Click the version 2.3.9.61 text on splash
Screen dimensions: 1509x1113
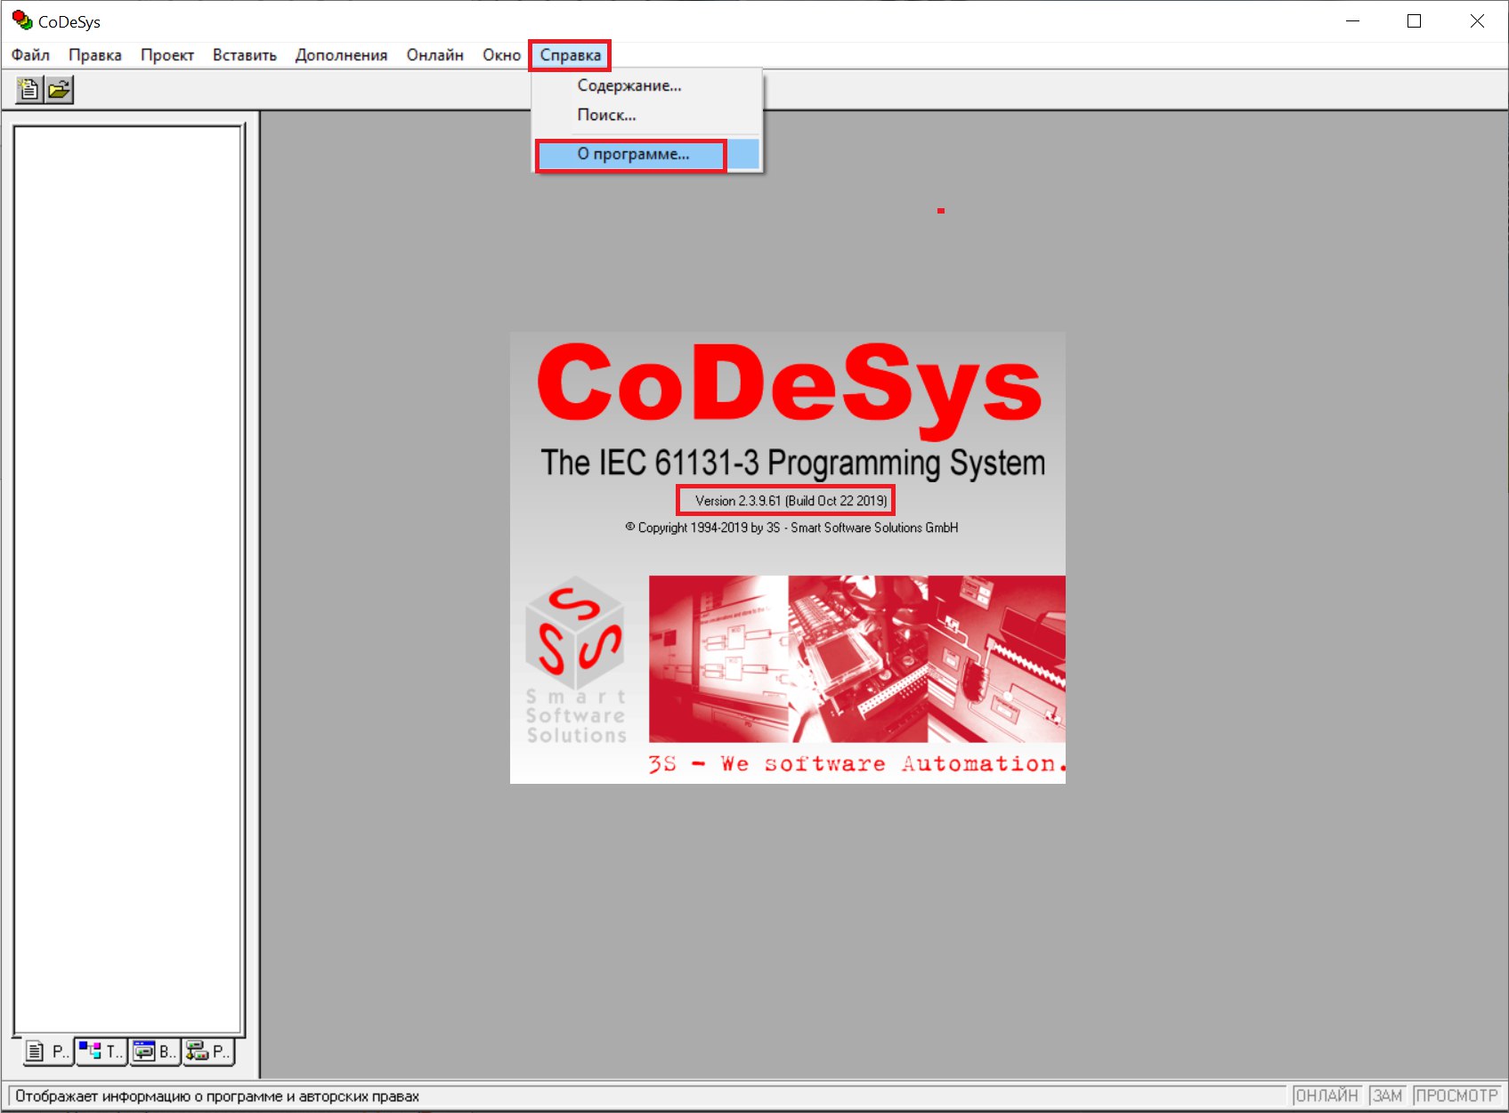click(791, 501)
